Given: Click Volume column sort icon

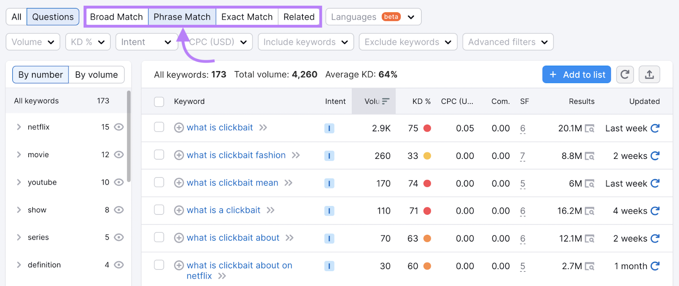Looking at the screenshot, I should click(385, 101).
